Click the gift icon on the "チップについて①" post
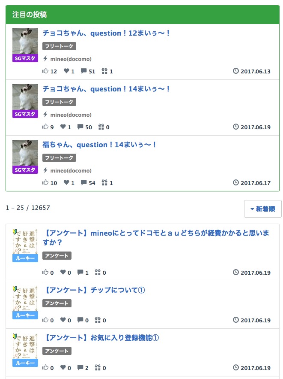283x379 pixels. [98, 320]
